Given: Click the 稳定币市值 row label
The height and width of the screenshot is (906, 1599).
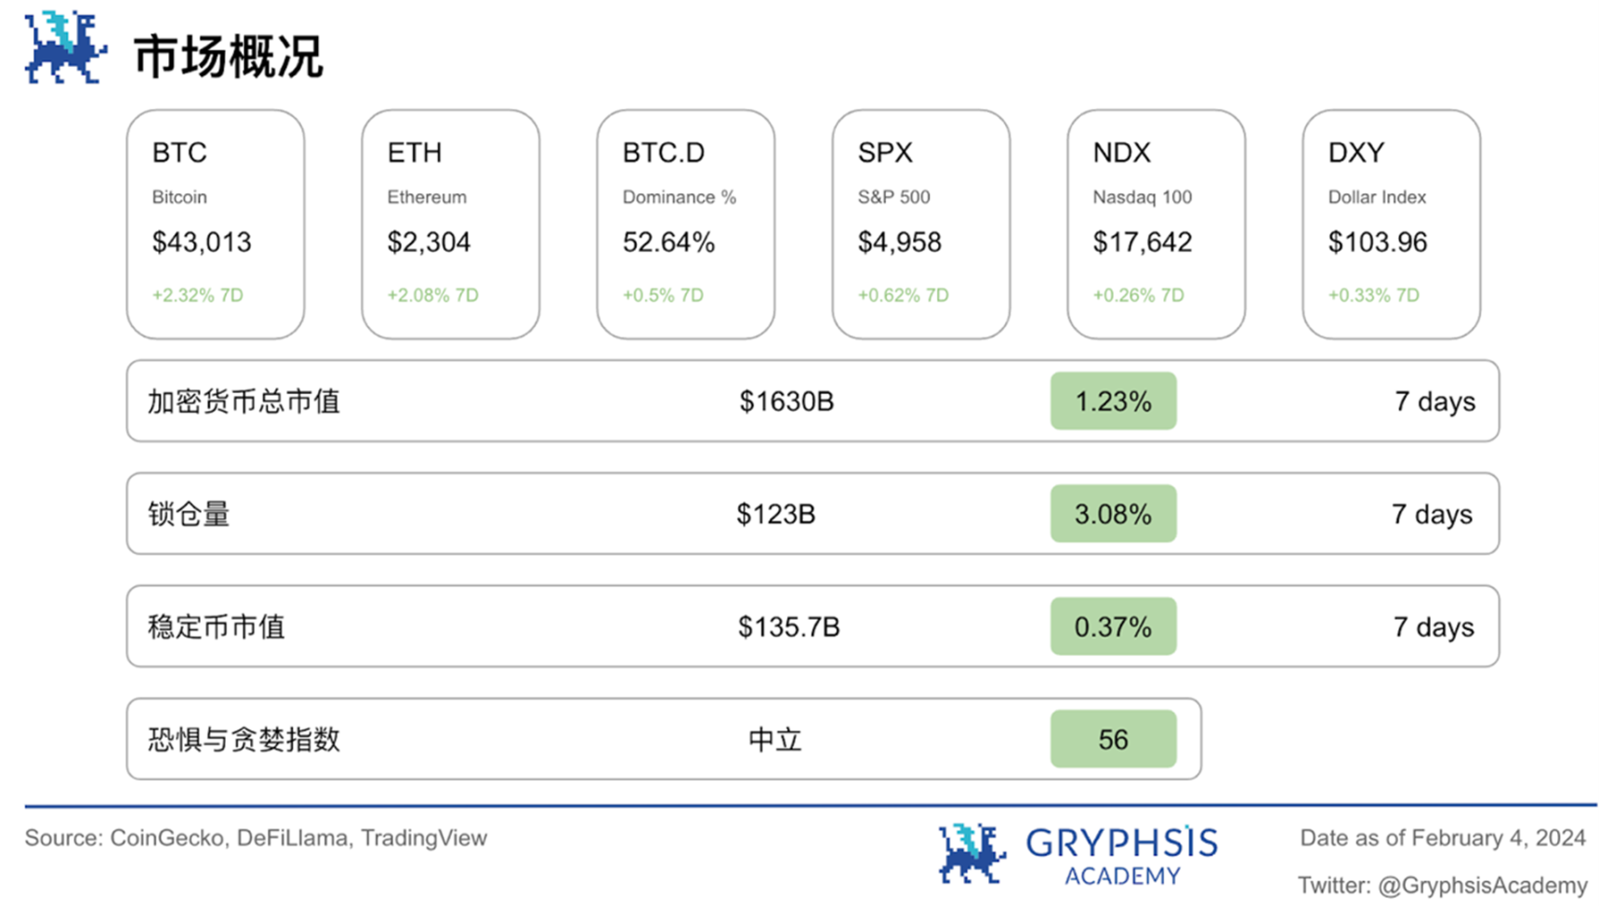Looking at the screenshot, I should [216, 627].
